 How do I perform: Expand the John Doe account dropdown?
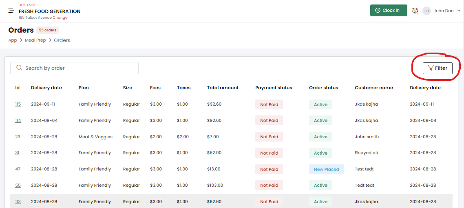[x=459, y=11]
